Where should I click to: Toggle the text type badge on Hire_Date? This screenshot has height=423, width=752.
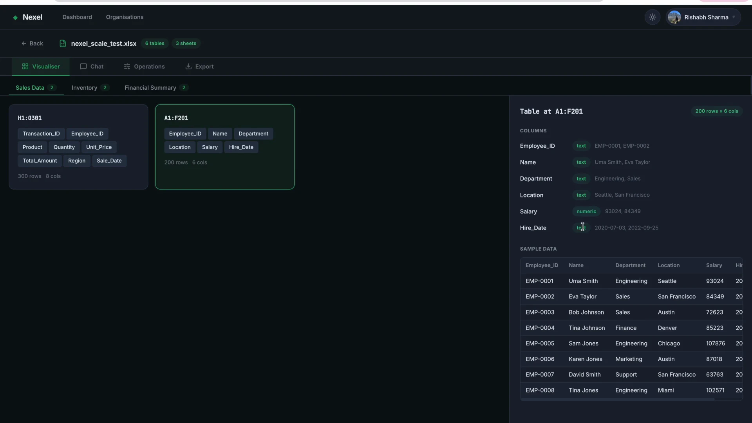coord(581,228)
